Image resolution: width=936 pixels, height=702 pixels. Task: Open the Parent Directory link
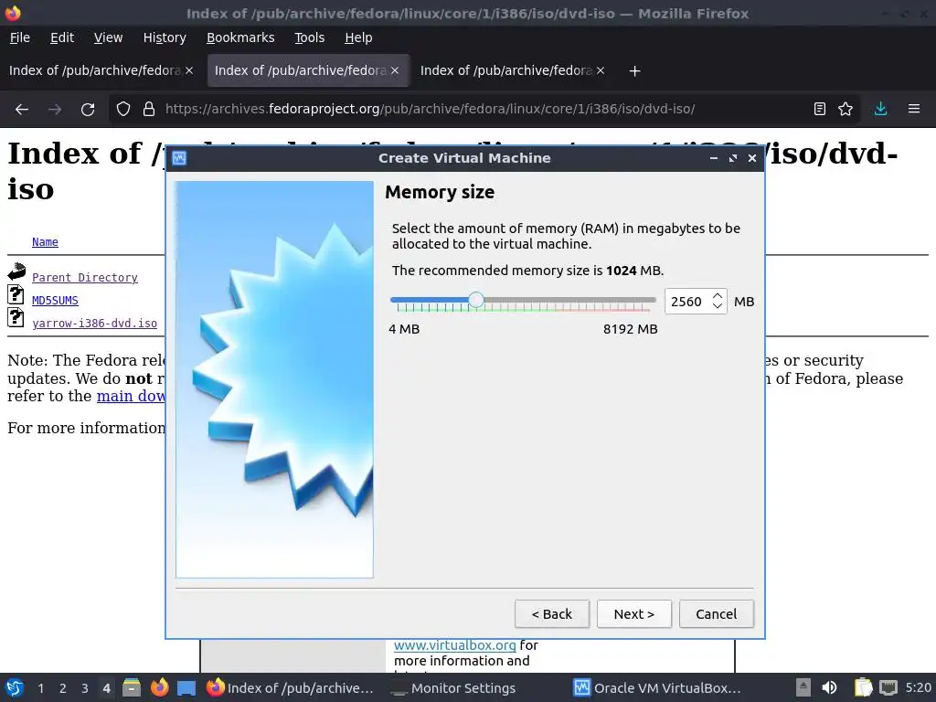(x=85, y=278)
